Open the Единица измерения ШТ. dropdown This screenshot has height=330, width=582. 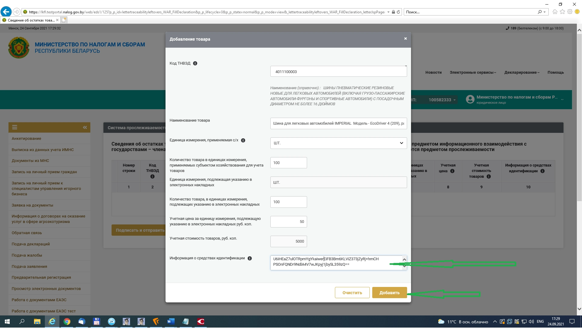(x=339, y=143)
